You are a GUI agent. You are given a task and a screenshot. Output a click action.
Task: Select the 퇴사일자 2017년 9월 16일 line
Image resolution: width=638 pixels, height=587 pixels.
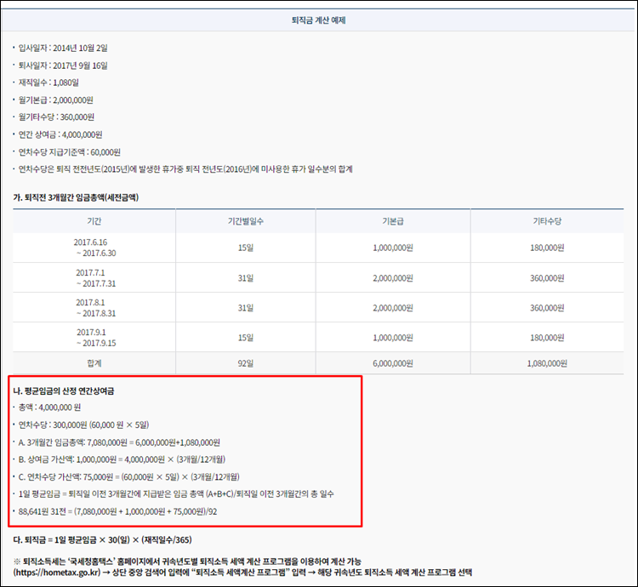click(63, 66)
